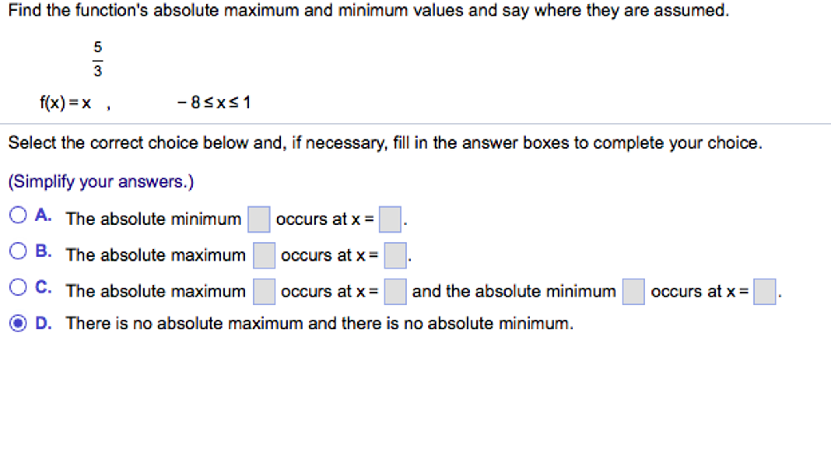Image resolution: width=831 pixels, height=467 pixels.
Task: Click the exponent fraction 5/3
Action: 97,60
